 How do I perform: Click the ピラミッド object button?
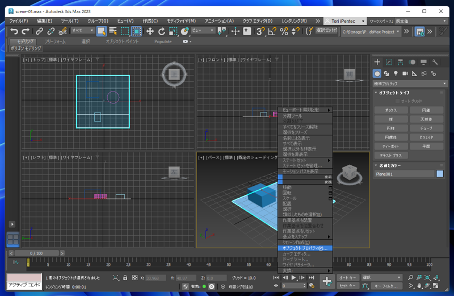427,137
